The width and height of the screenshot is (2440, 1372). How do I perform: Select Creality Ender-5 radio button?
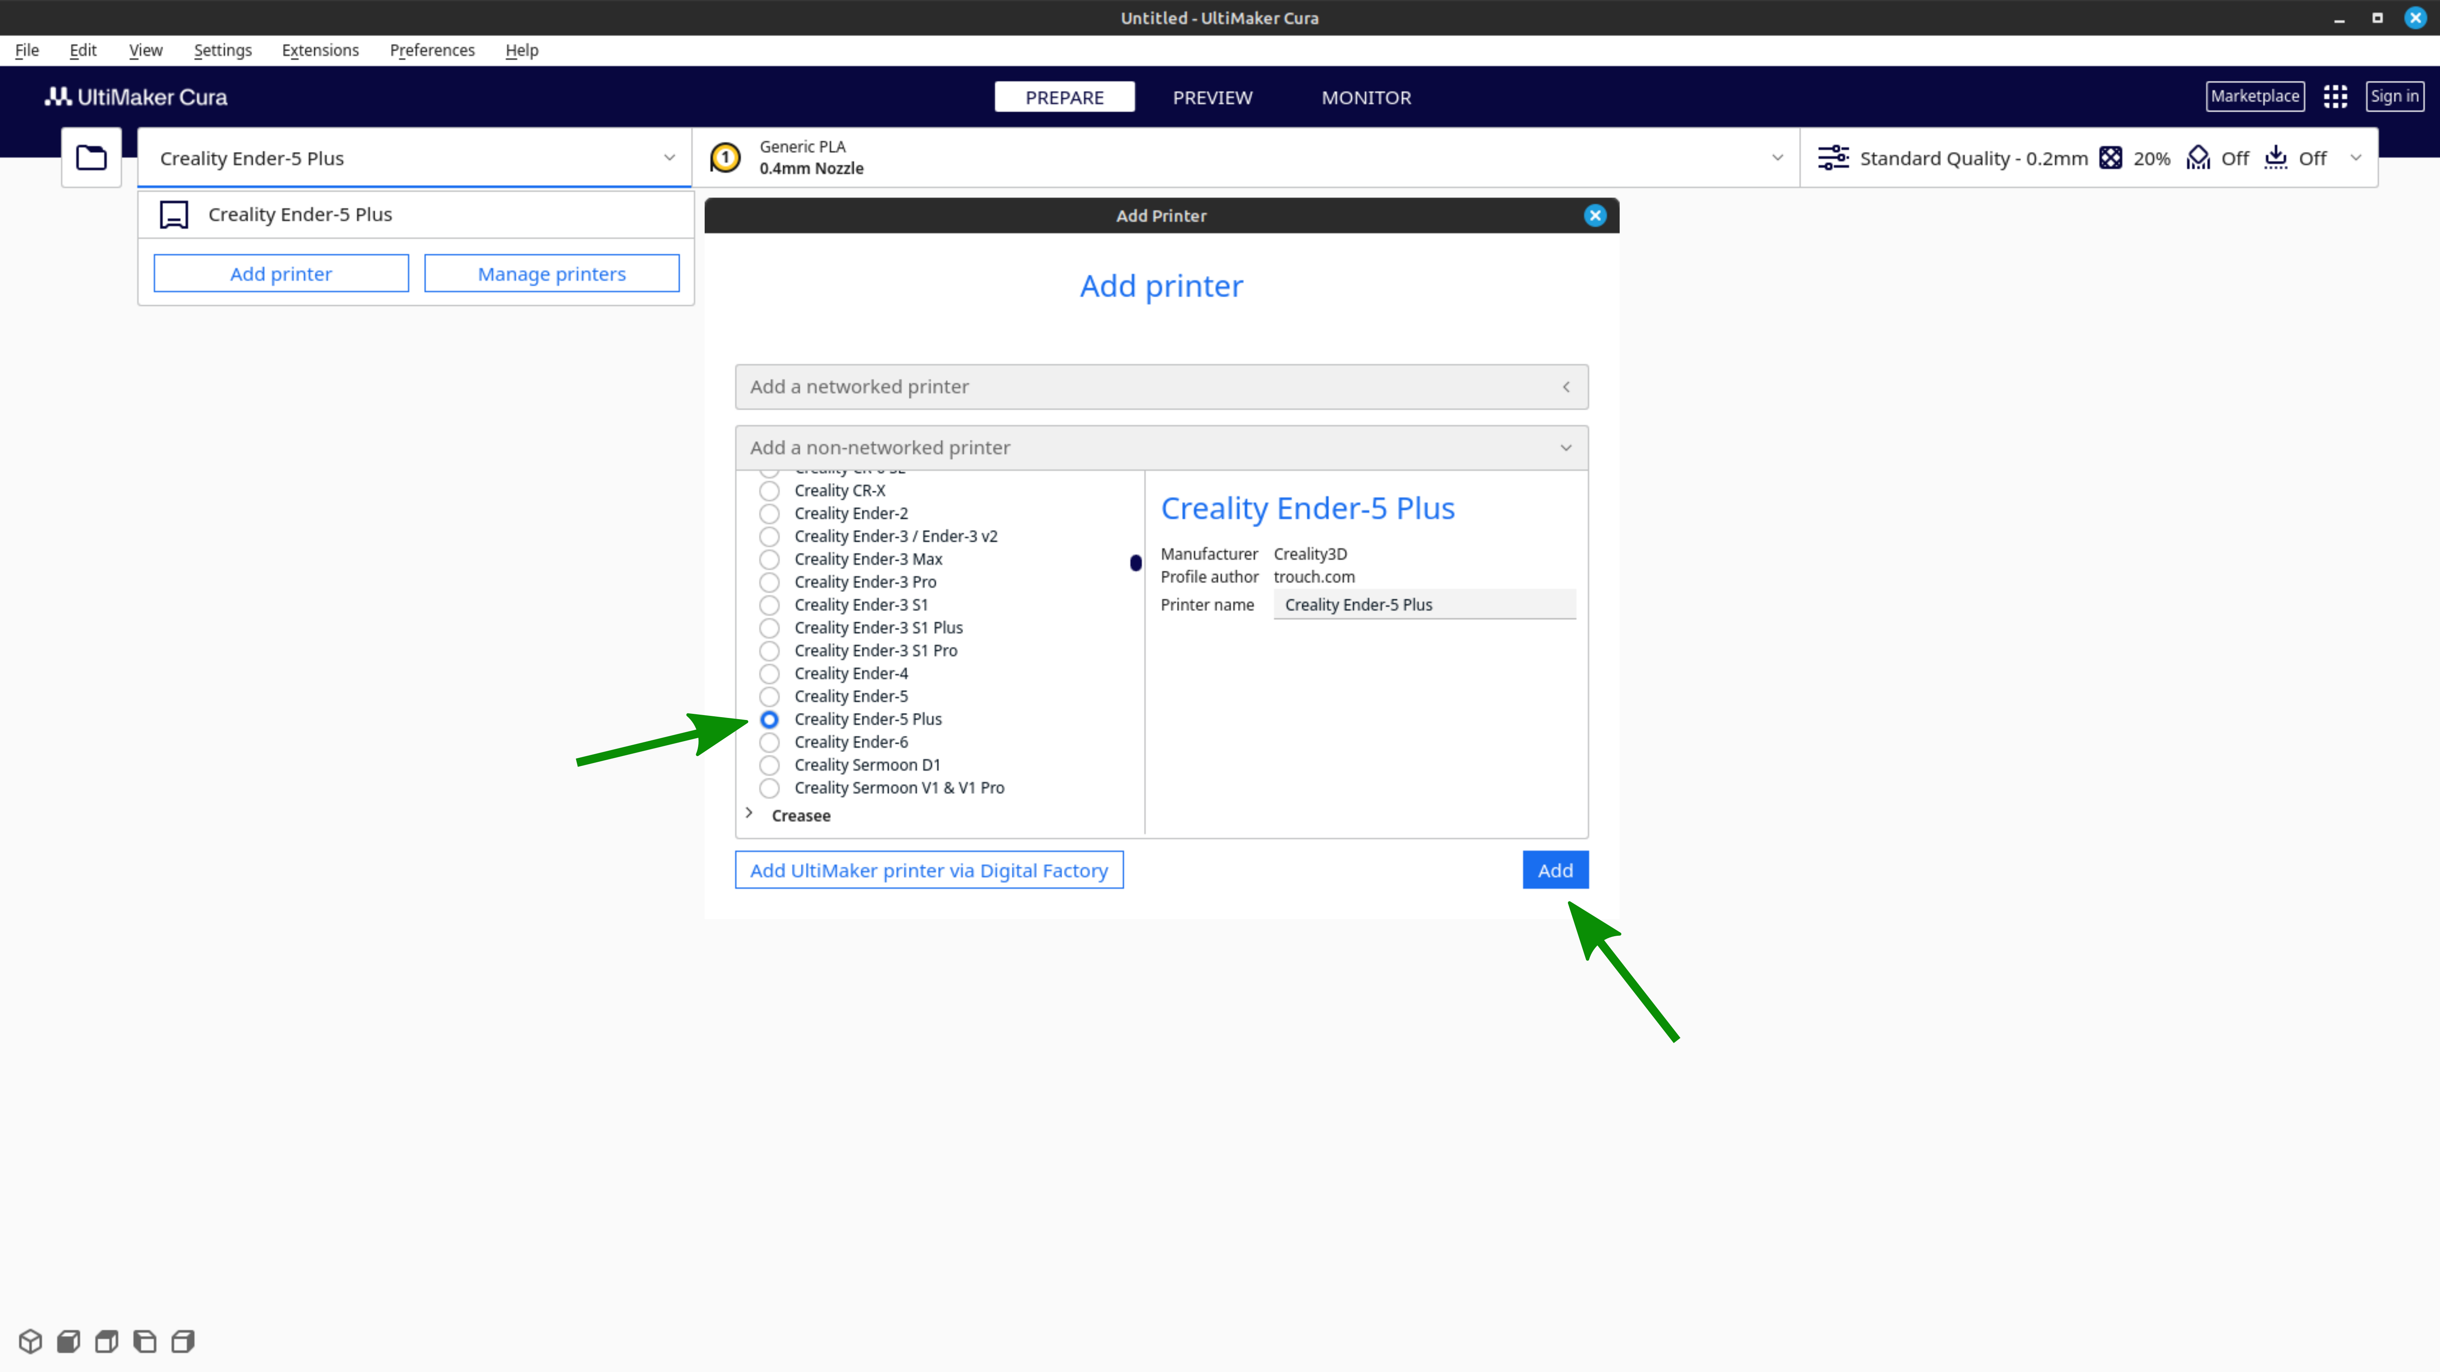[769, 696]
